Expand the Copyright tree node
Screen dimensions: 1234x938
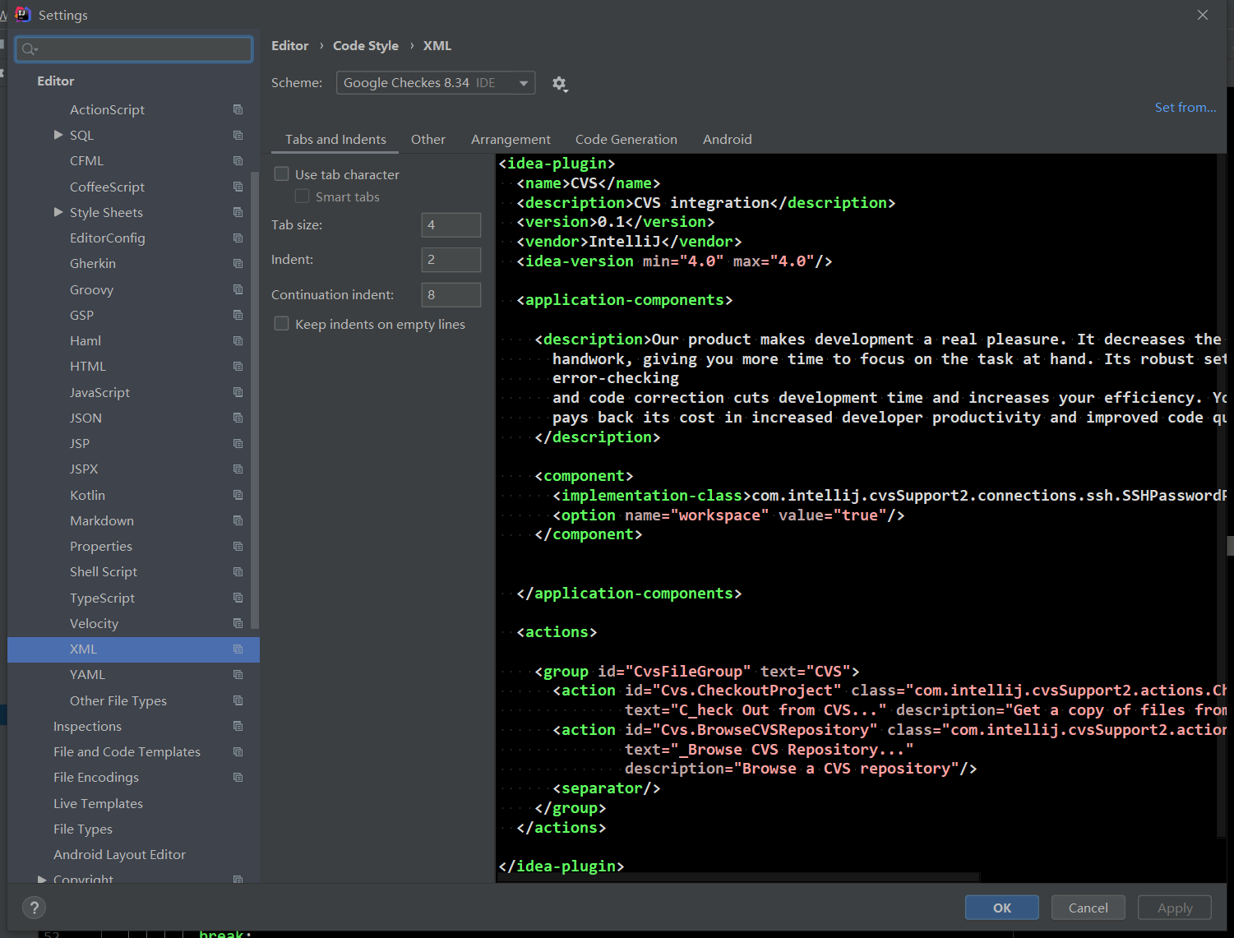42,879
